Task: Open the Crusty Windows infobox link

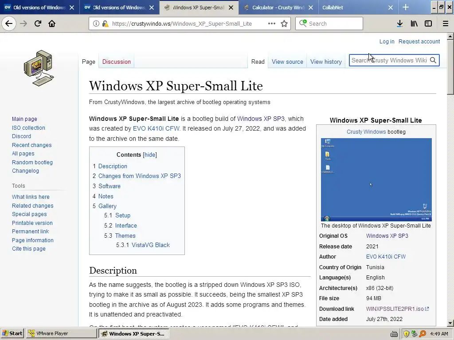Action: tap(366, 131)
